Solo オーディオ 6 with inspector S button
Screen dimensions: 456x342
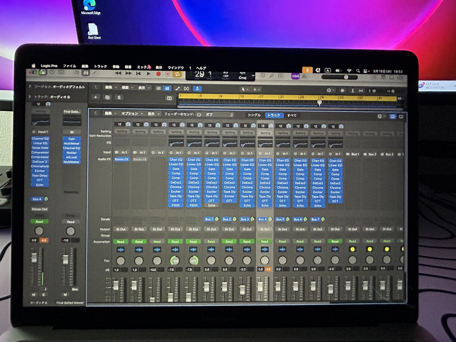[43, 295]
